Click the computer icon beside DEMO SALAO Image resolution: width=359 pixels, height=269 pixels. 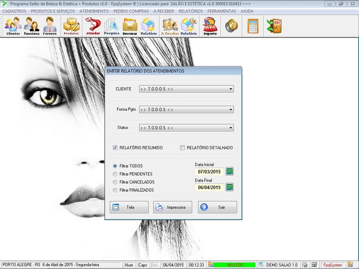click(x=261, y=265)
